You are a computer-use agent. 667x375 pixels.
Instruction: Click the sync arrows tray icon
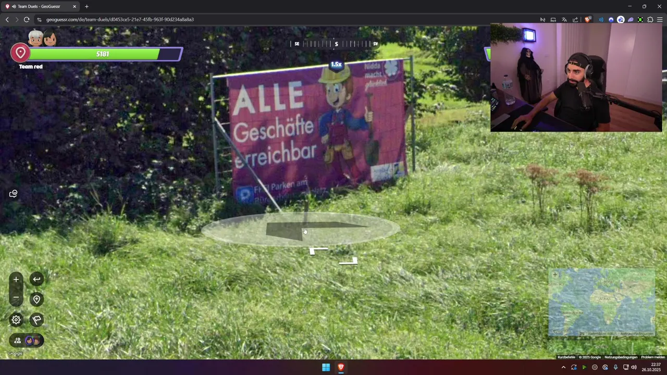574,367
